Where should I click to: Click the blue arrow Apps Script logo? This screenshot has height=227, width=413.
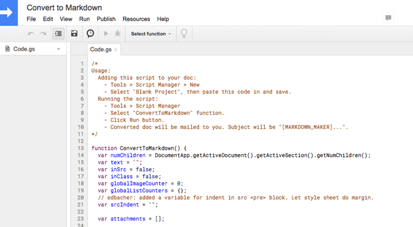pyautogui.click(x=9, y=12)
